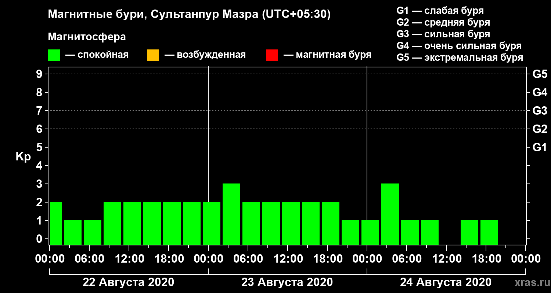Click the '— спокойная' legend label

click(97, 55)
